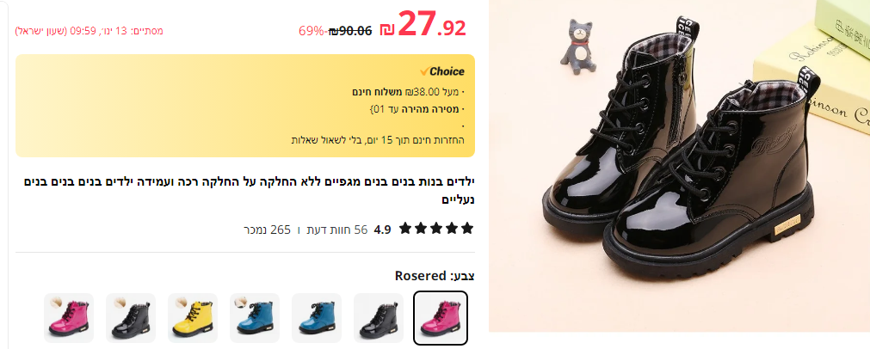
Task: Select the blue boot without fur lining
Action: pos(317,318)
